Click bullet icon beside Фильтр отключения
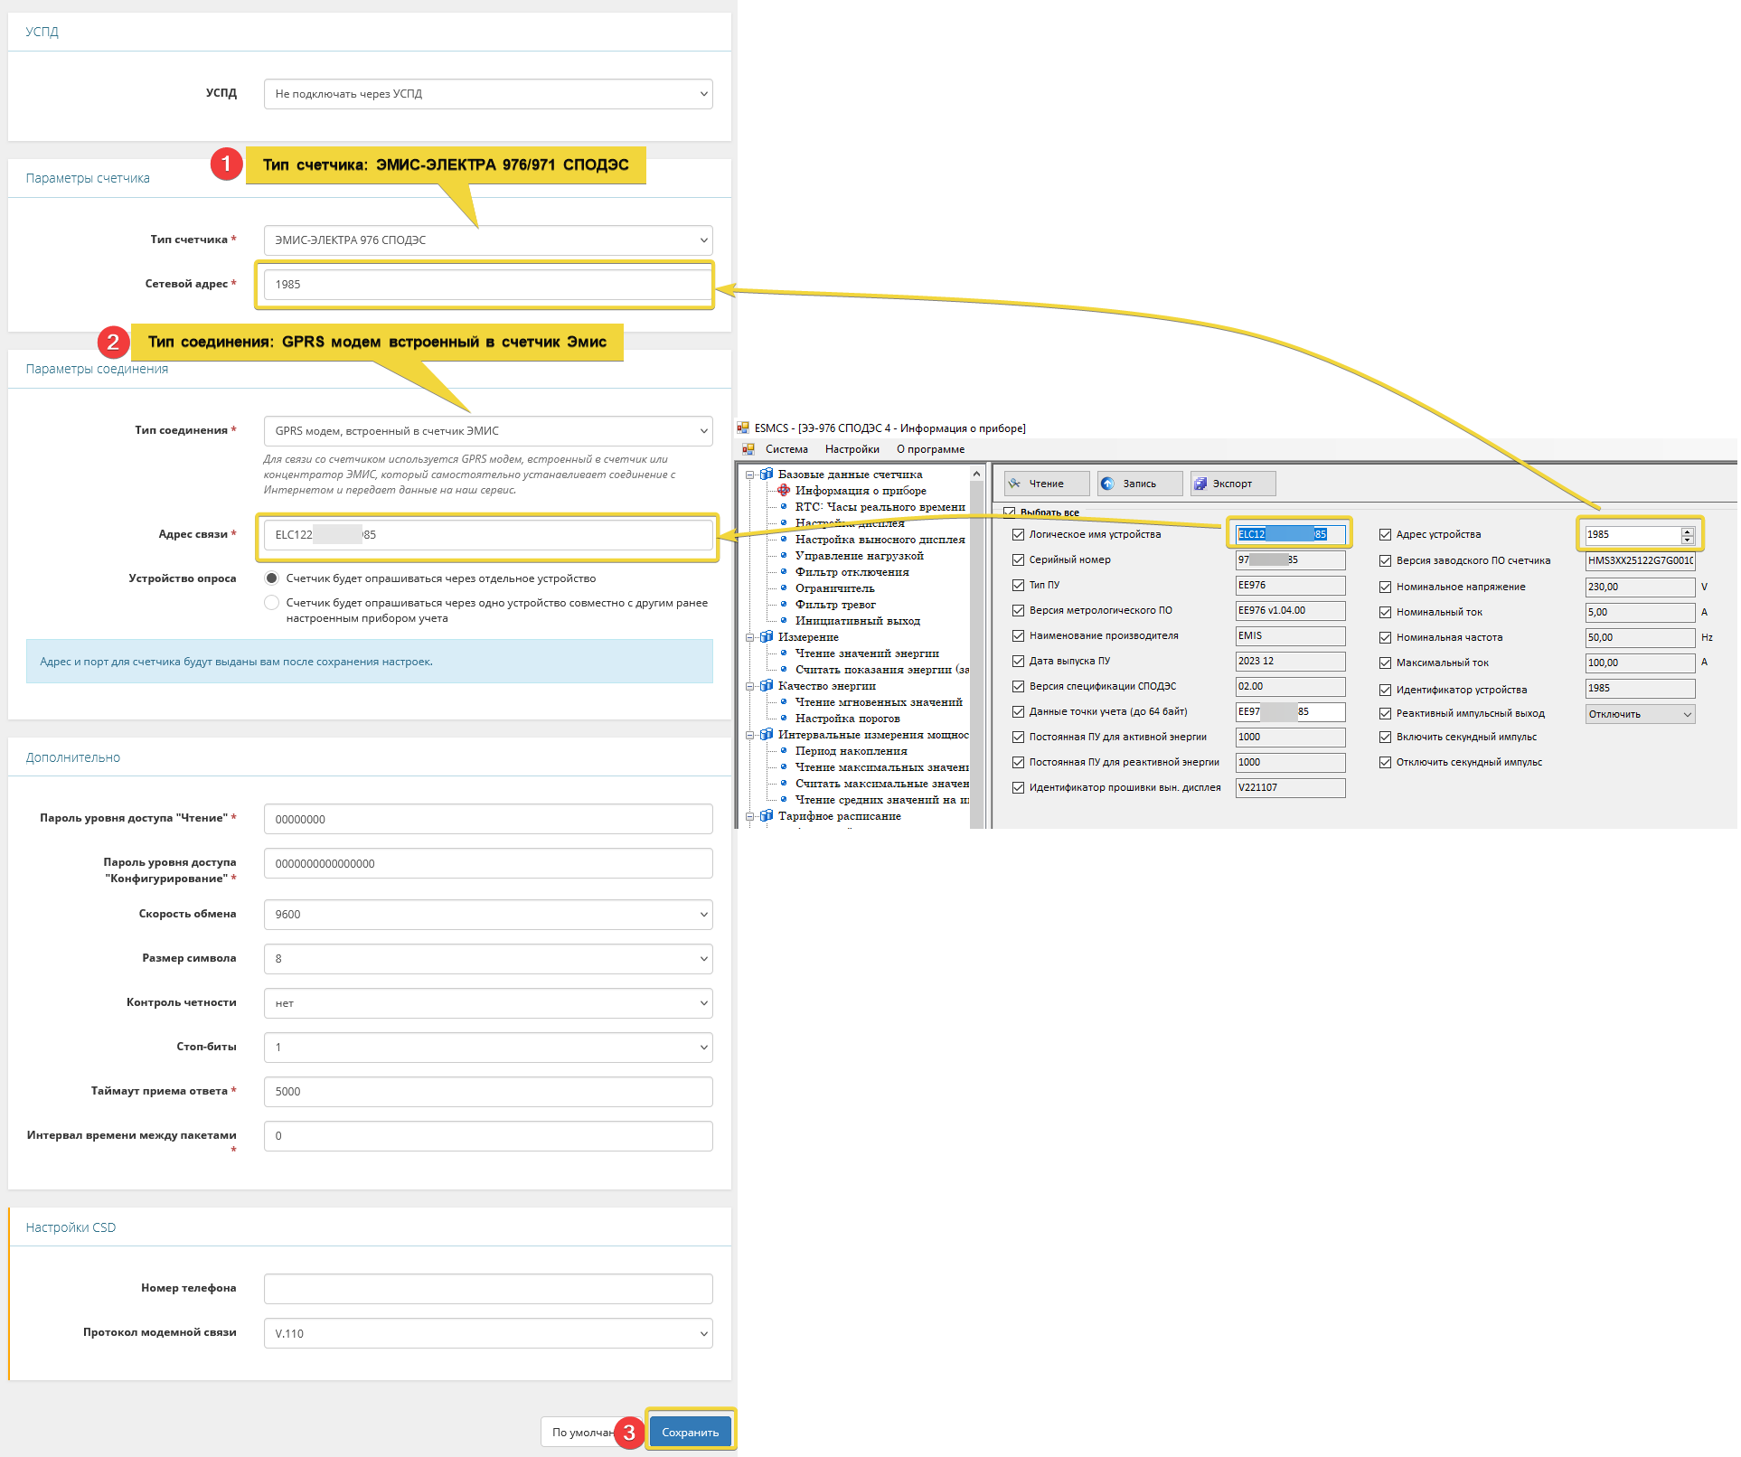This screenshot has width=1741, height=1457. pos(784,572)
